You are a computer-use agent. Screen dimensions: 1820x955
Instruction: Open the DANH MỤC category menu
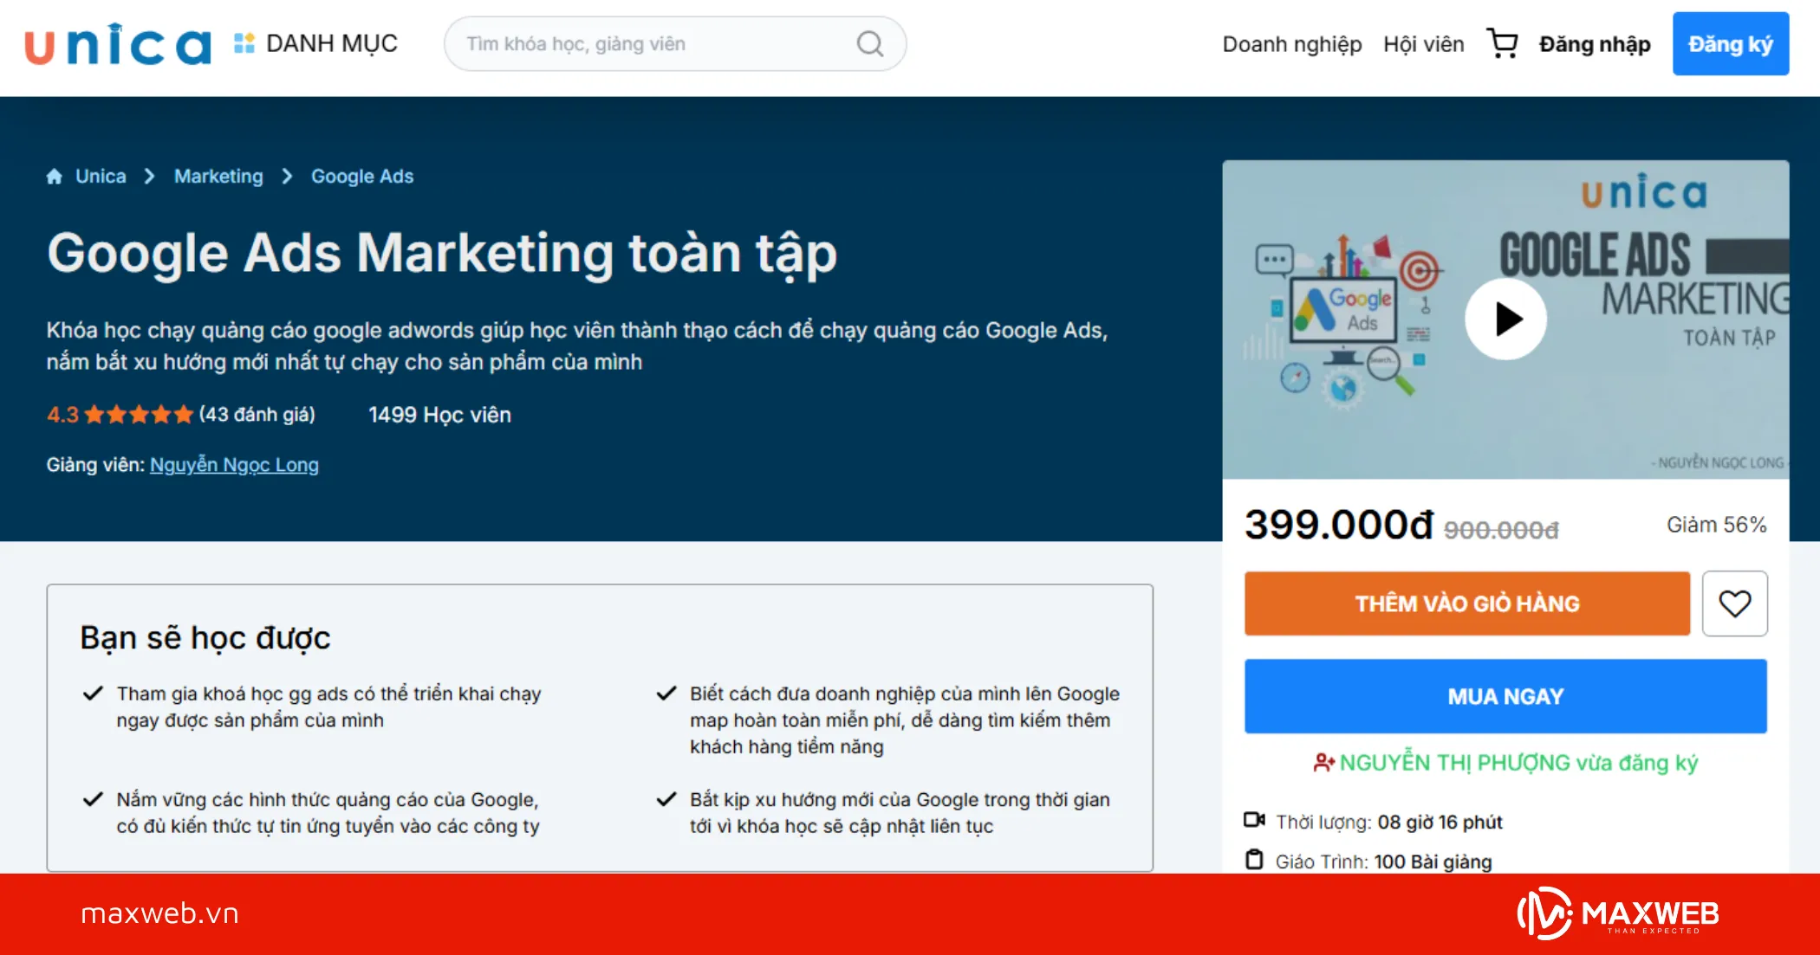point(331,43)
